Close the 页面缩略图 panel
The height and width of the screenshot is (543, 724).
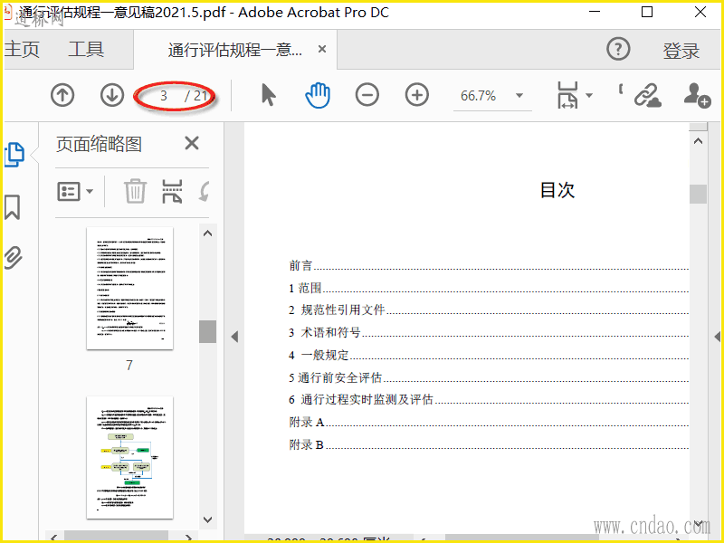tap(192, 143)
